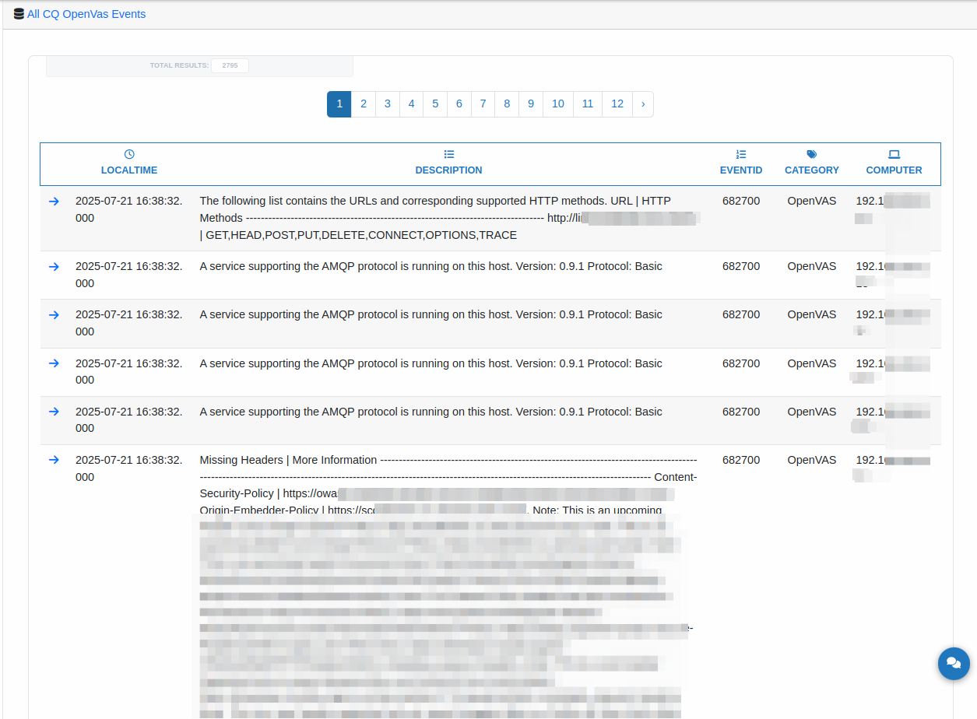Click the numbered list icon above EVENTID

[x=740, y=154]
